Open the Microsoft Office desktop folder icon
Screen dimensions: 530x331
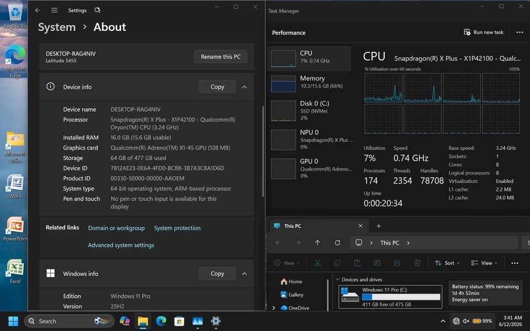click(x=15, y=147)
